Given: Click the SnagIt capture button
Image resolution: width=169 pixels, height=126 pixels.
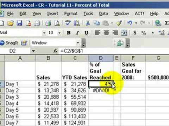Looking at the screenshot, I should click(x=9, y=43).
